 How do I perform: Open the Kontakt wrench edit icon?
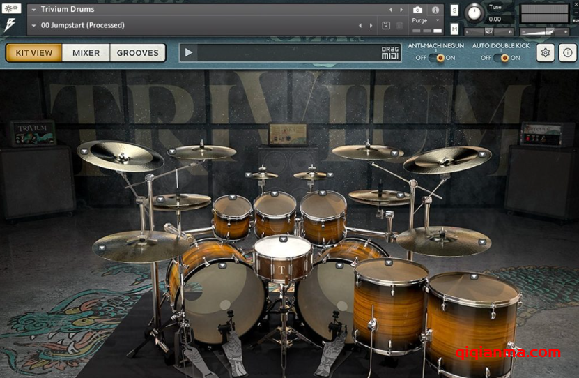pyautogui.click(x=11, y=8)
